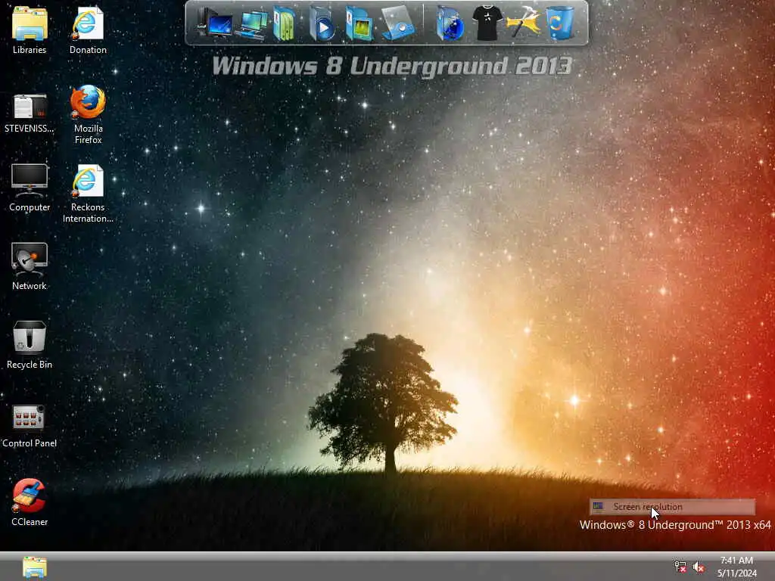This screenshot has width=775, height=581.
Task: Click the networked computers dock icon
Action: (x=251, y=23)
